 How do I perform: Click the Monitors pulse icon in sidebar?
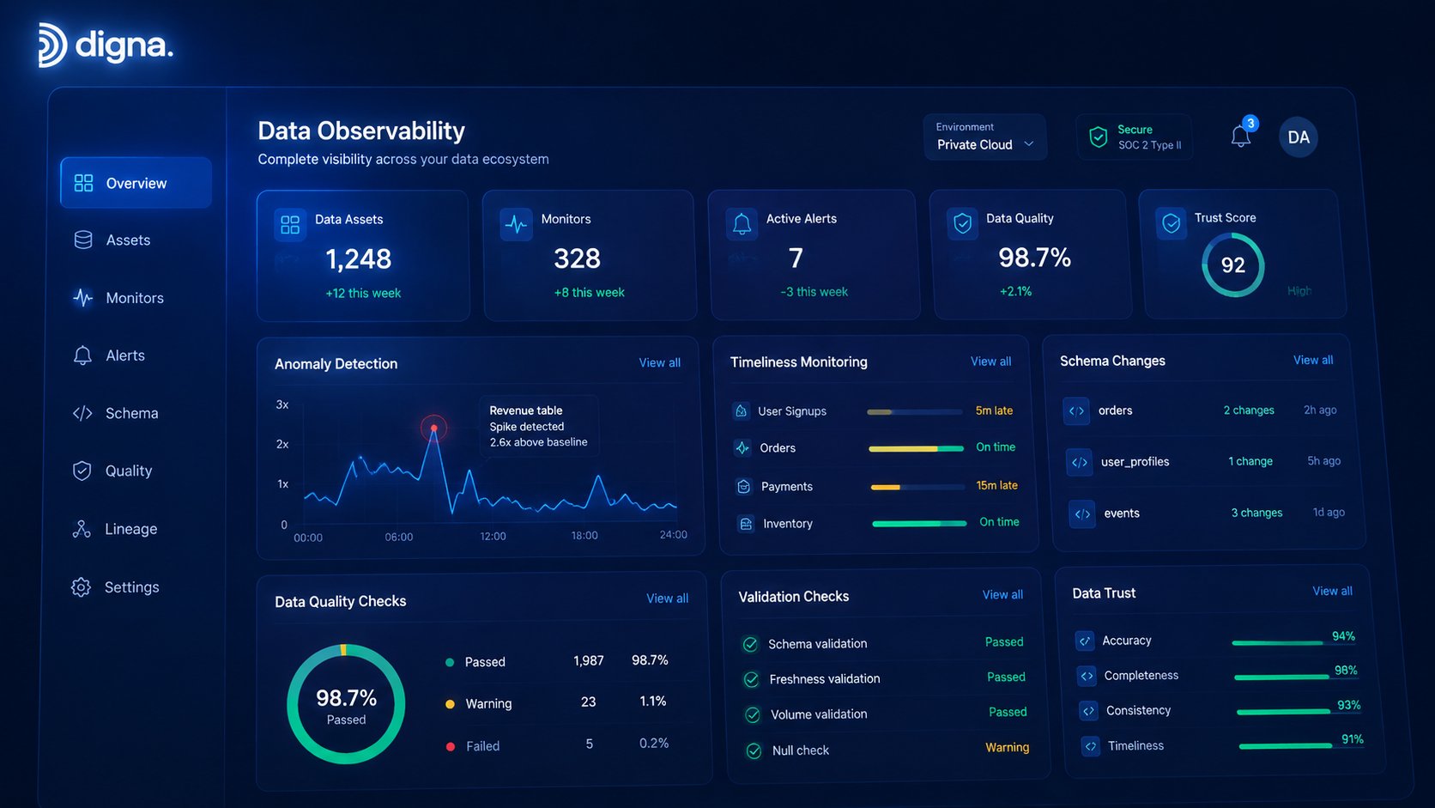coord(82,298)
